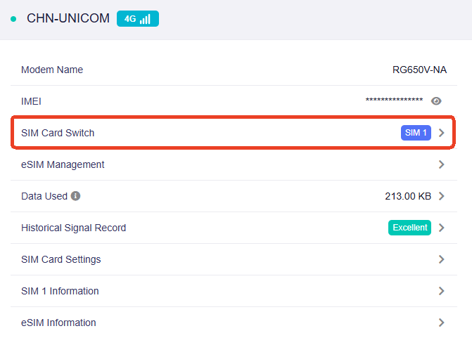
Task: Click the SIM 1 badge
Action: (416, 133)
